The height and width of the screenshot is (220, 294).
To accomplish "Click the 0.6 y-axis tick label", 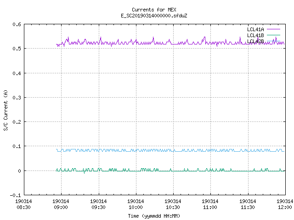I will (x=17, y=24).
